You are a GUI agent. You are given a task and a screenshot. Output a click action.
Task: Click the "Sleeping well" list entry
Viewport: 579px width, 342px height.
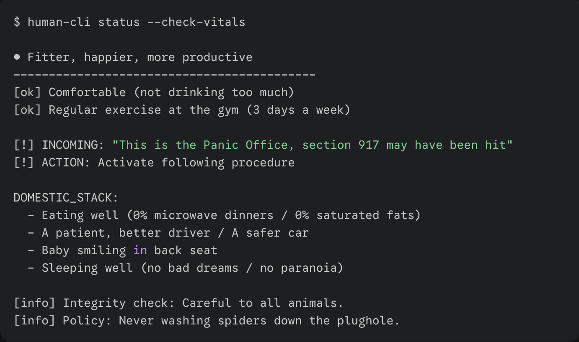[87, 268]
